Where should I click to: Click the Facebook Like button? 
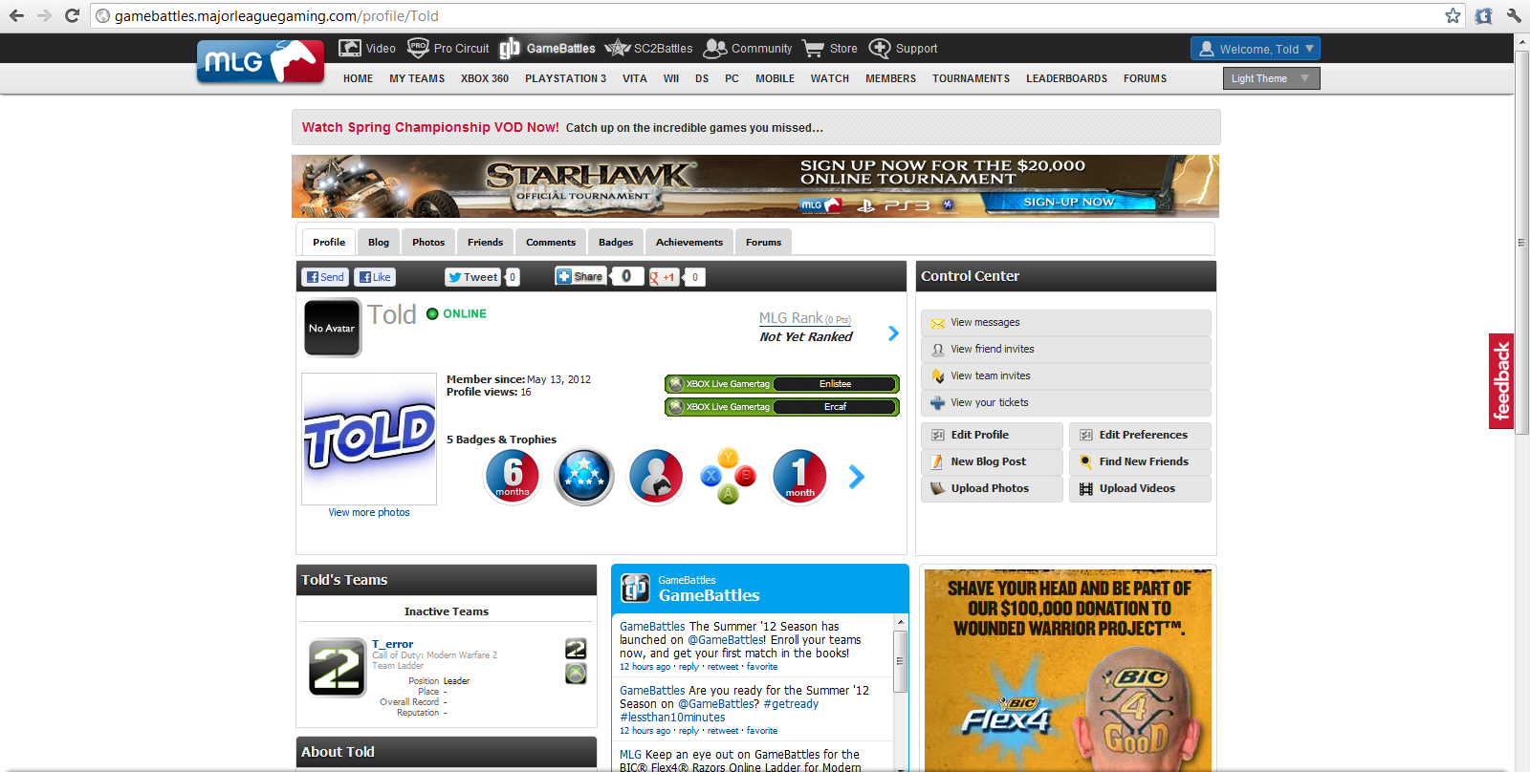point(375,277)
